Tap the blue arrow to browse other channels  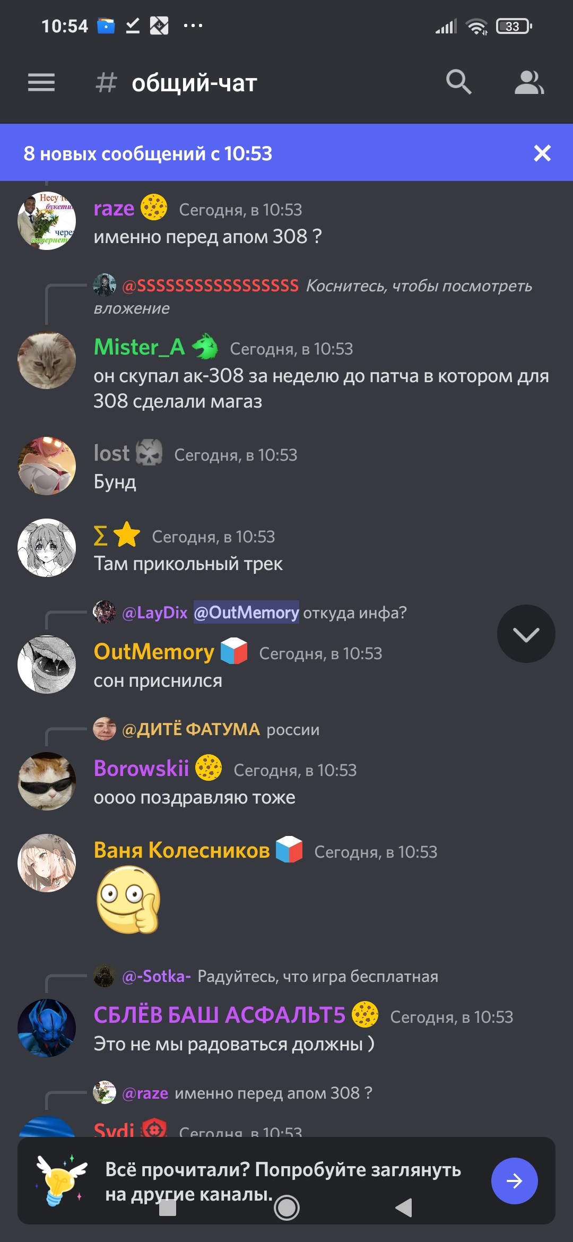(x=514, y=1181)
